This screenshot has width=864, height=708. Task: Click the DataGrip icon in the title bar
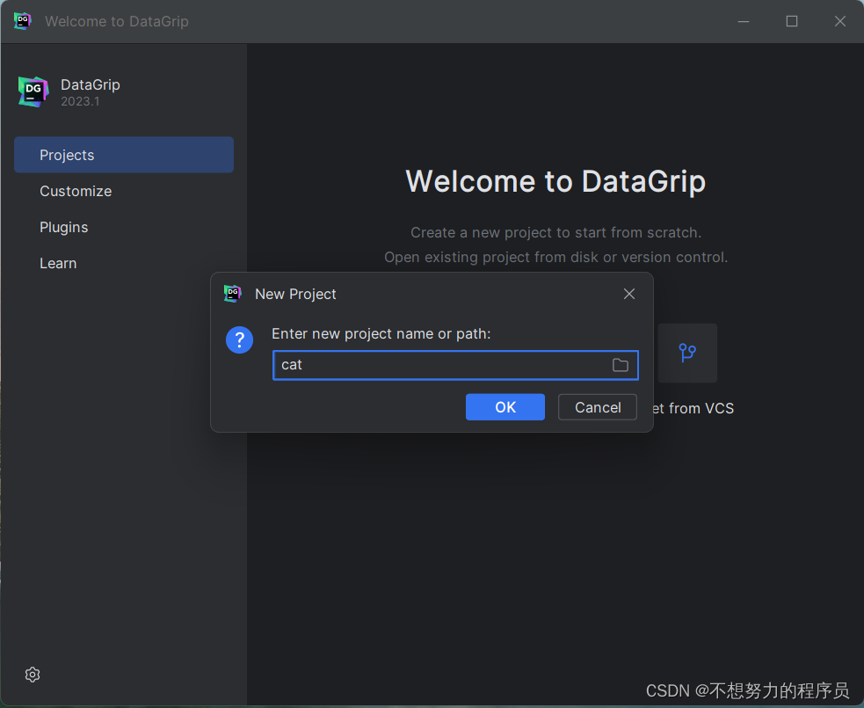(x=21, y=20)
